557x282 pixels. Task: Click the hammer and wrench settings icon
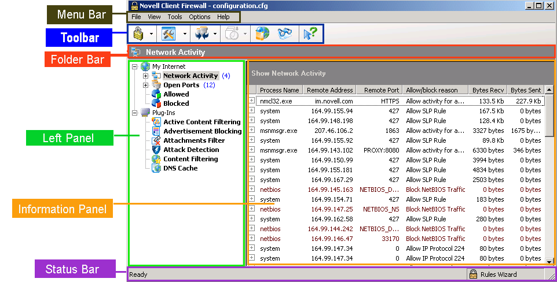[168, 34]
